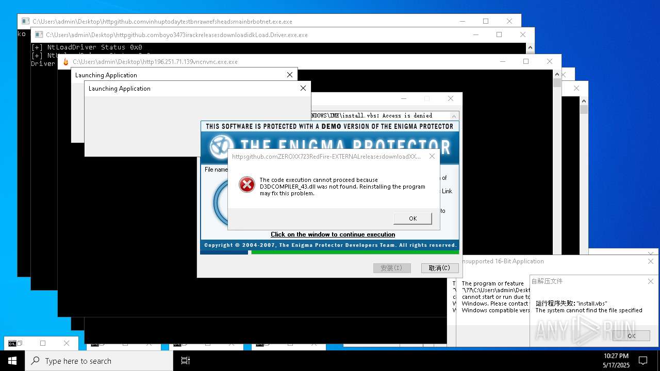Click the 'D3DCOMPILER_43.dll was not found' message
Viewport: 660px width, 371px height.
[342, 187]
